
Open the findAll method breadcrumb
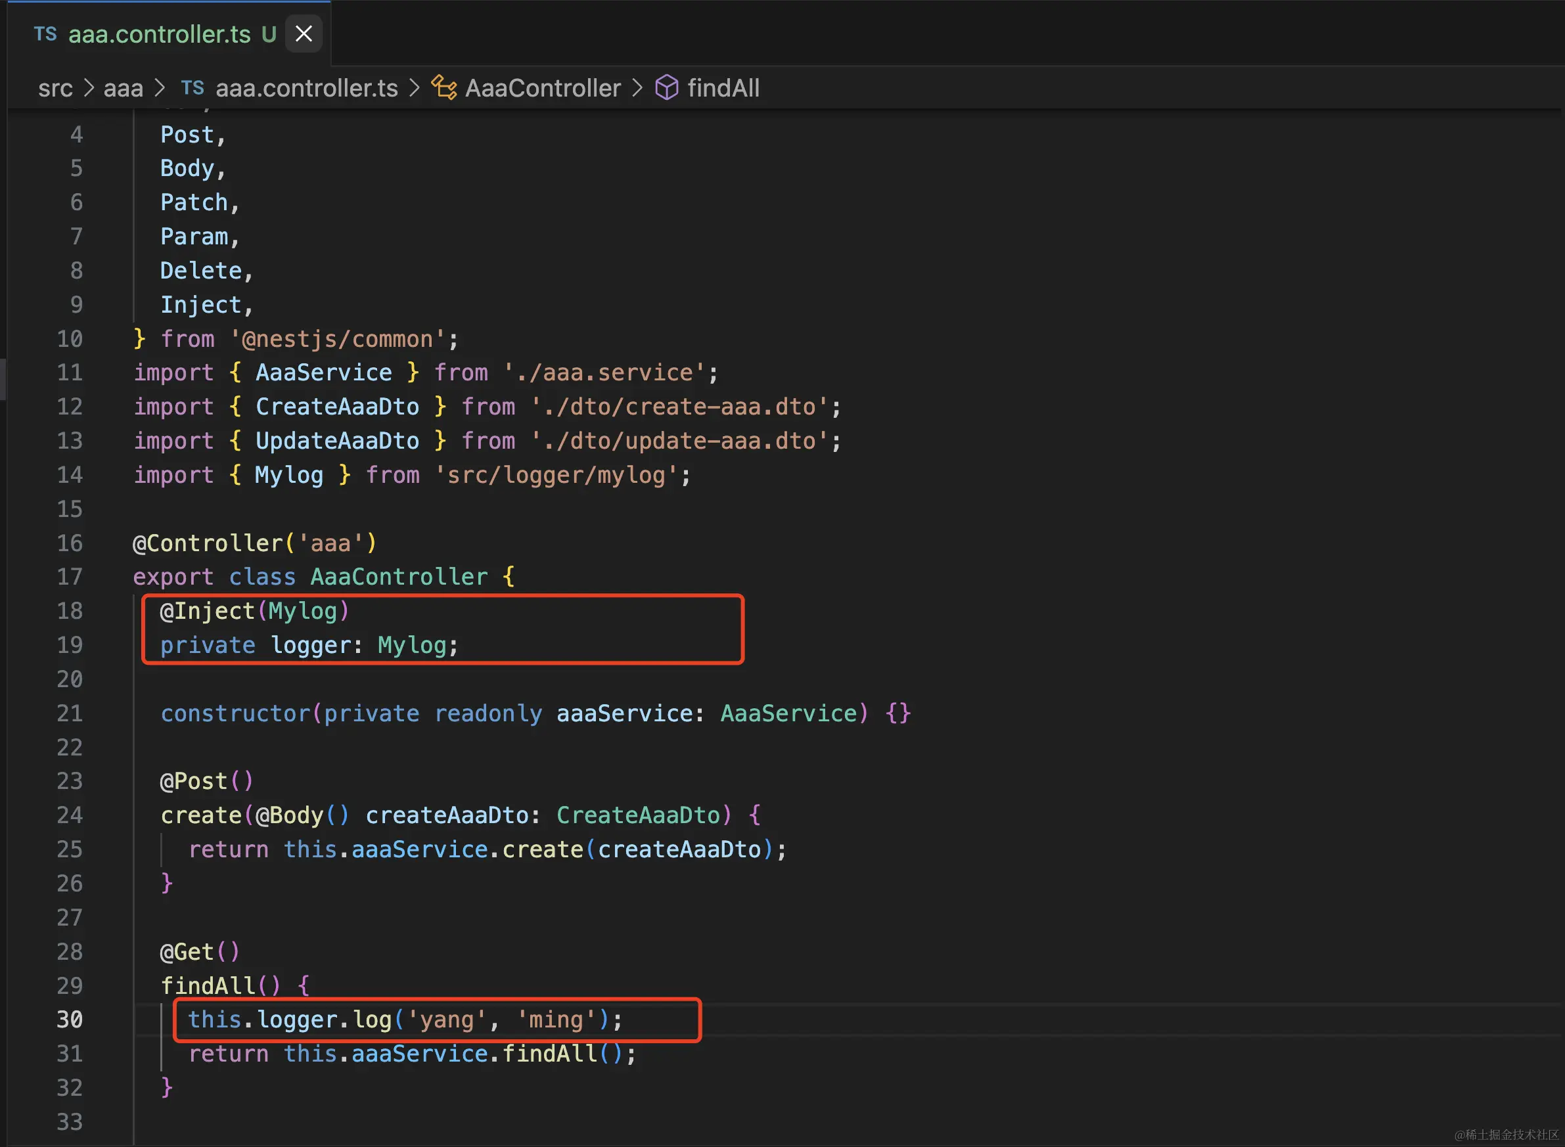point(723,88)
